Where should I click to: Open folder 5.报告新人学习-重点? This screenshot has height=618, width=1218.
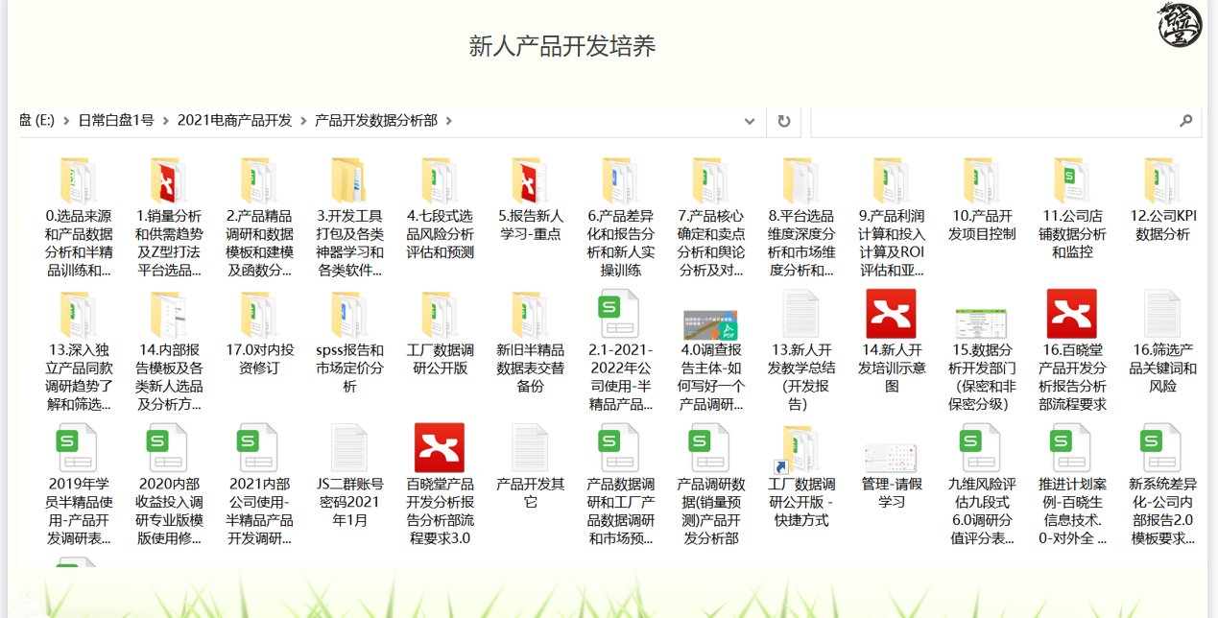530,200
